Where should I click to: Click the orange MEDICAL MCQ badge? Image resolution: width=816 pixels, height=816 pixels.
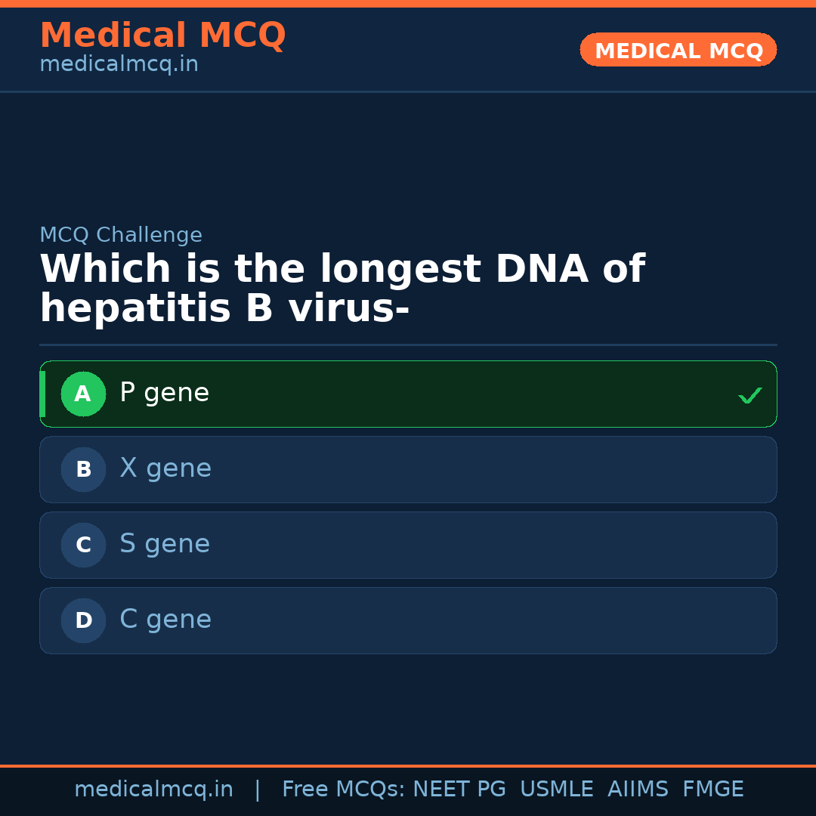coord(678,50)
